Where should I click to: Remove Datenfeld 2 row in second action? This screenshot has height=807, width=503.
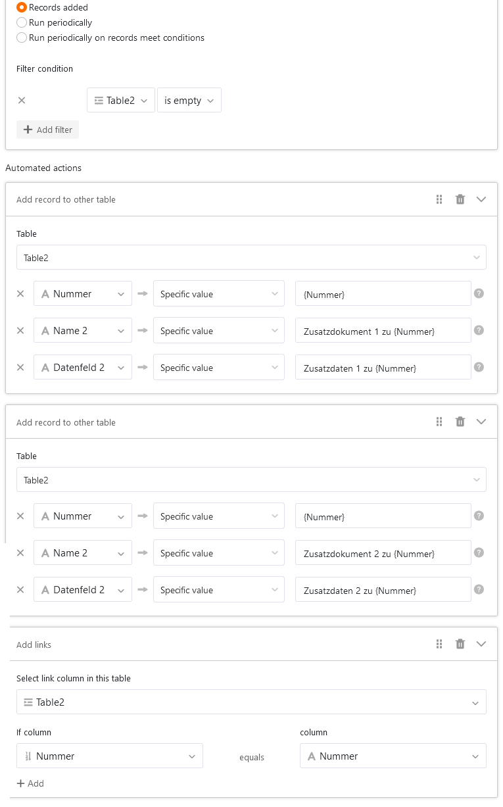point(20,590)
